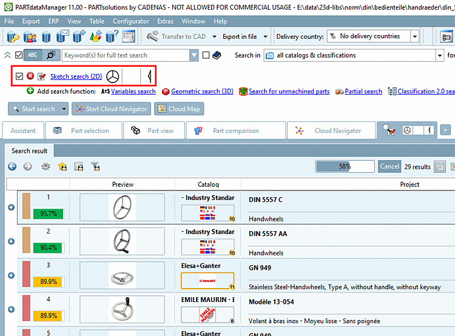The height and width of the screenshot is (336, 455).
Task: Expand row 2 DIN 5557 AA details
Action: [x=12, y=241]
